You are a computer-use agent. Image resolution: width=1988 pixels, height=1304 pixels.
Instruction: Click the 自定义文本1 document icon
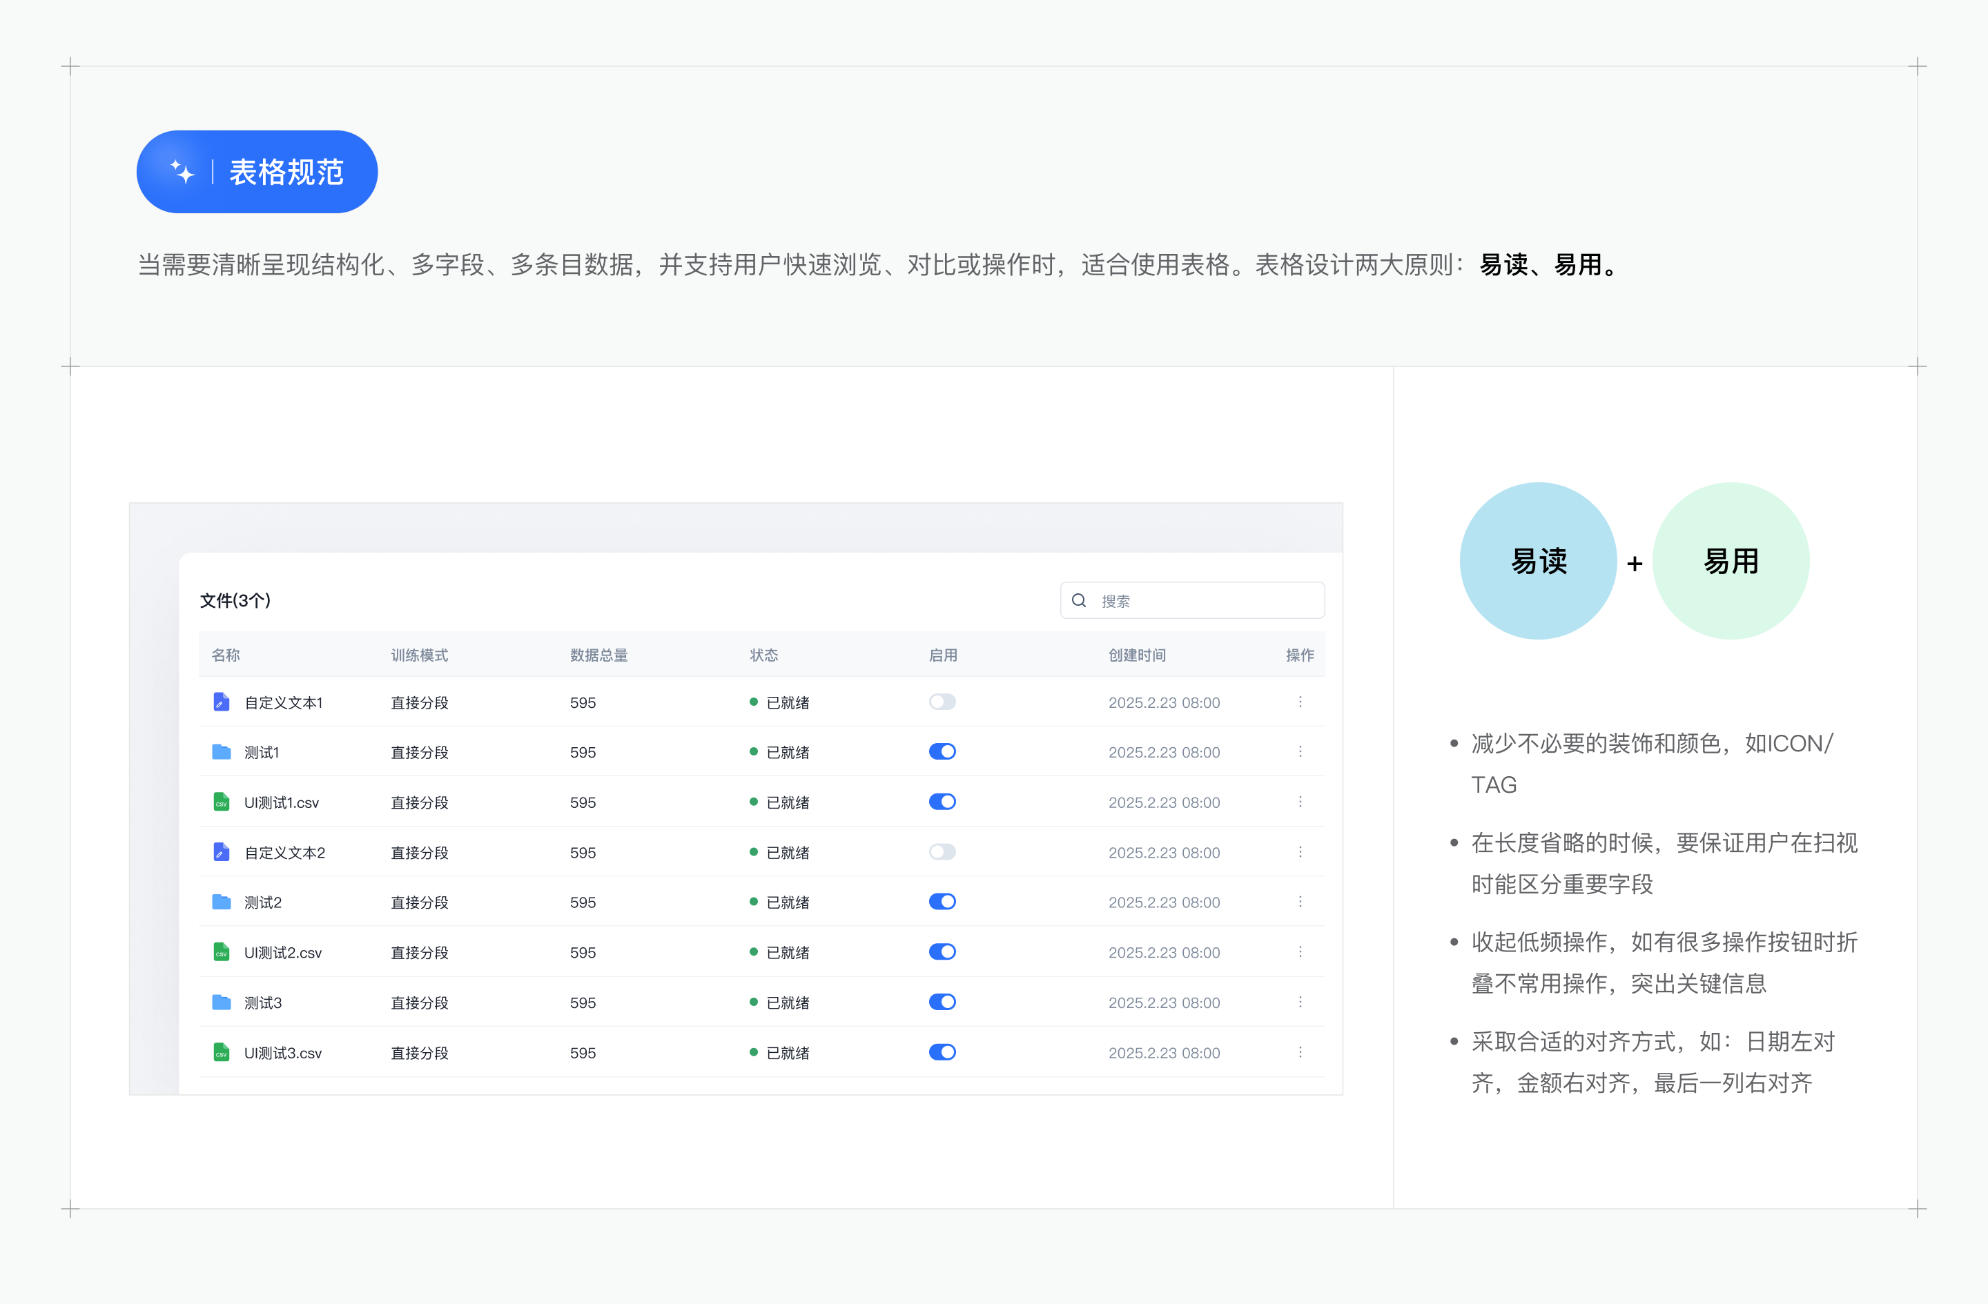[x=222, y=702]
